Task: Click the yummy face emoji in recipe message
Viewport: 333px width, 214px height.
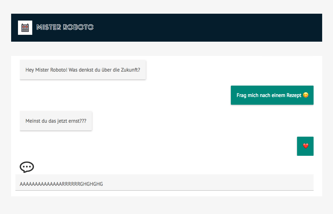Action: pos(306,95)
